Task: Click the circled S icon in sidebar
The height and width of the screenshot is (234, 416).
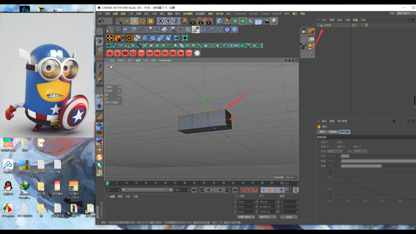Action: tap(99, 106)
